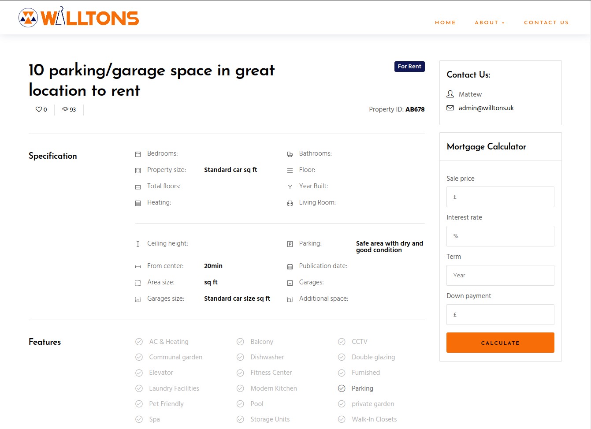Click the Walk-In Closets feature label

click(374, 419)
